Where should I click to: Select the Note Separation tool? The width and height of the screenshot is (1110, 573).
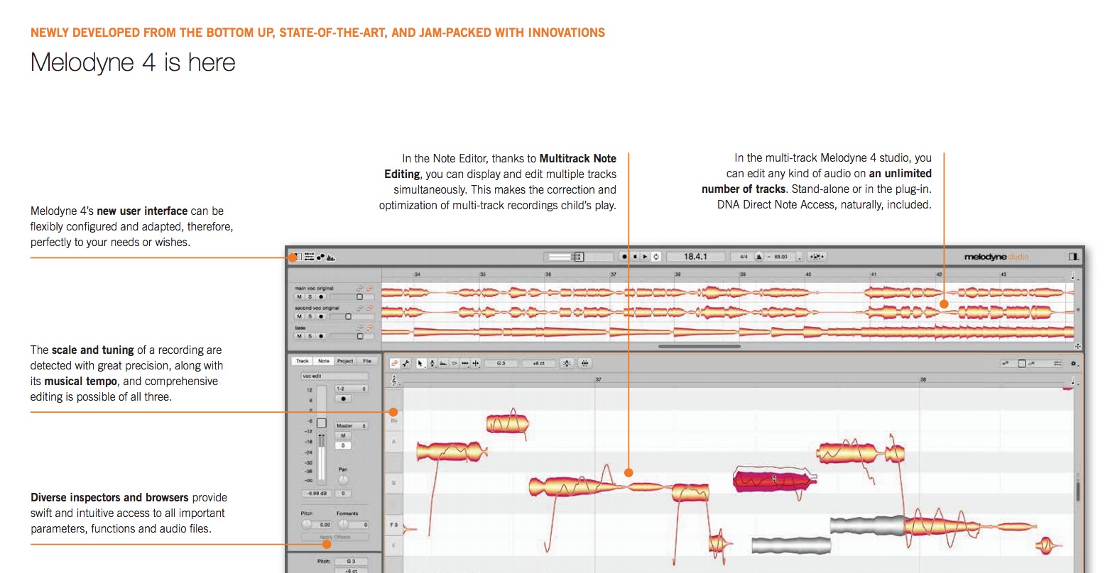[x=475, y=364]
